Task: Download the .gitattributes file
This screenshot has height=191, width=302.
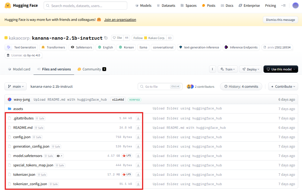Action: (138, 118)
